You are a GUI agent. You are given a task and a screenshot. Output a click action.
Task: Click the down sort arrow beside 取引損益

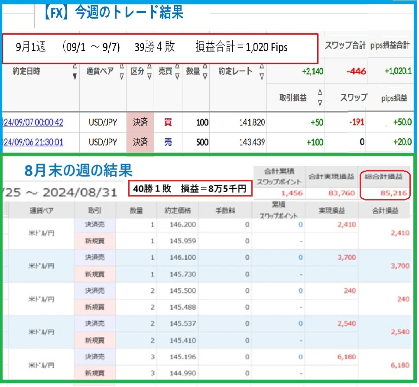pyautogui.click(x=320, y=103)
